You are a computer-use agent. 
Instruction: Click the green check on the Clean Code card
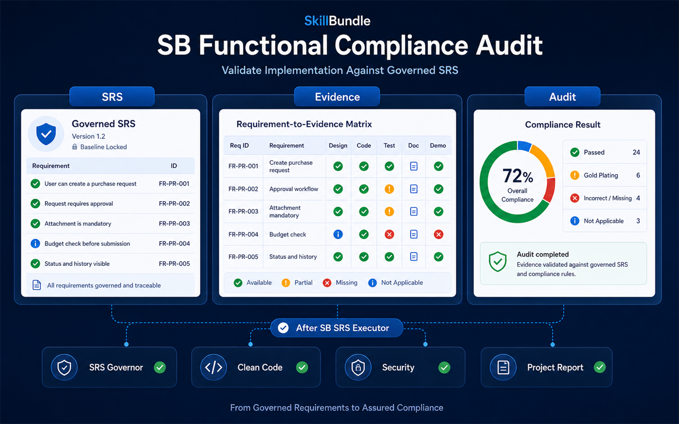tap(302, 367)
